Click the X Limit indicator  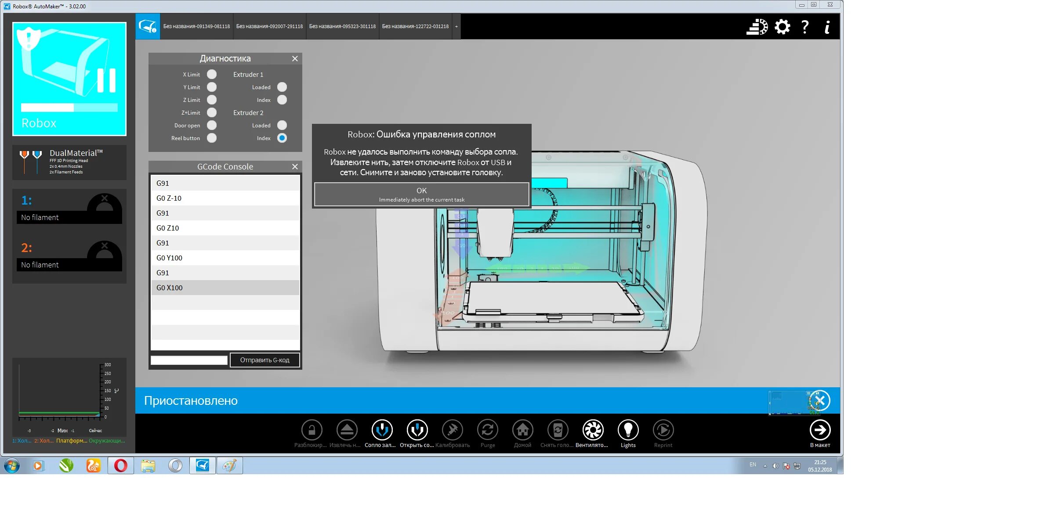click(x=212, y=74)
